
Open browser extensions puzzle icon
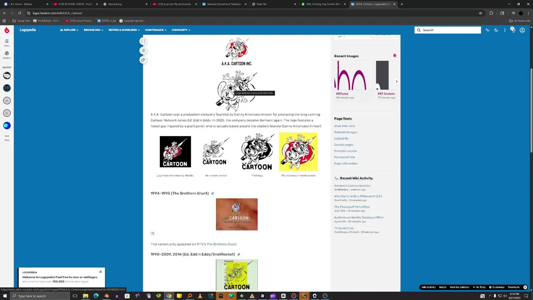click(491, 13)
